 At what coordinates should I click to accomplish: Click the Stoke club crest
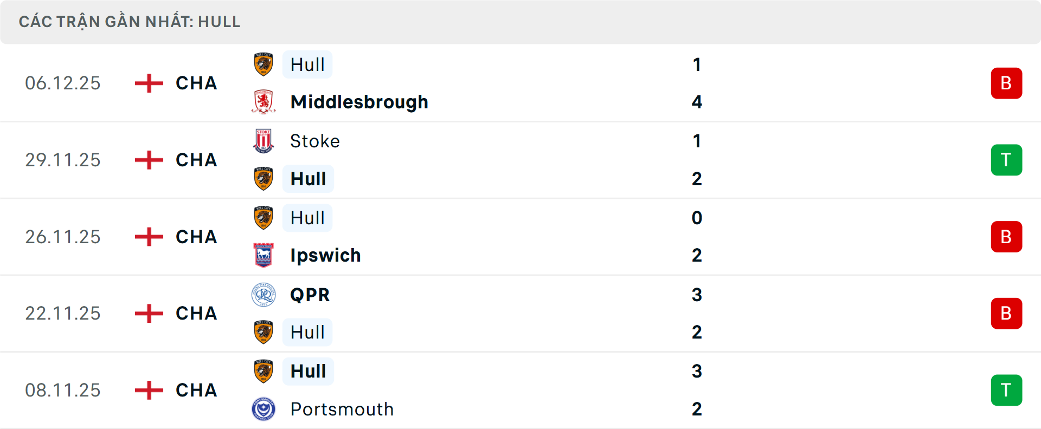pyautogui.click(x=264, y=140)
